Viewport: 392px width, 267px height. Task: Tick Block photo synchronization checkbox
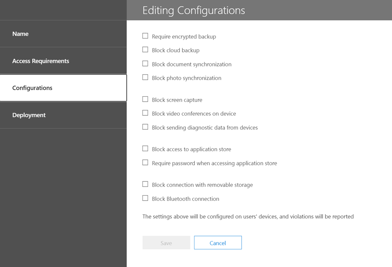click(145, 78)
